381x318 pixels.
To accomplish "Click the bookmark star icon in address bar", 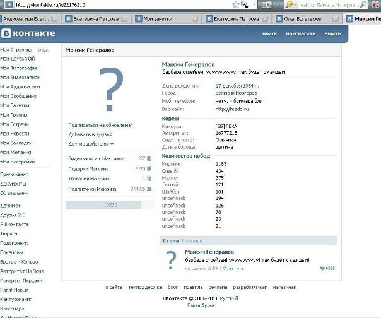I will click(235, 5).
